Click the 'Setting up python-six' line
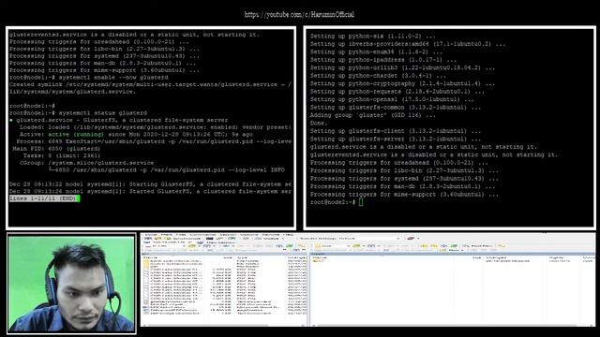 pos(373,36)
